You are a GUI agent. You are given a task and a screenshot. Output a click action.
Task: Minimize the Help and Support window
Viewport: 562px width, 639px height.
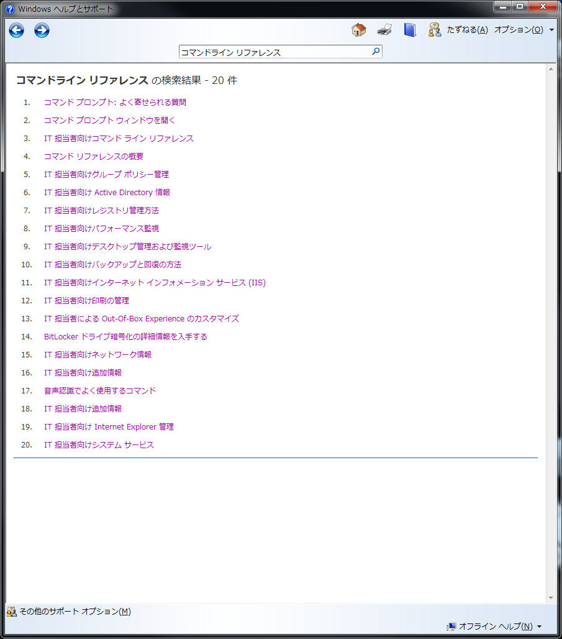click(x=503, y=6)
